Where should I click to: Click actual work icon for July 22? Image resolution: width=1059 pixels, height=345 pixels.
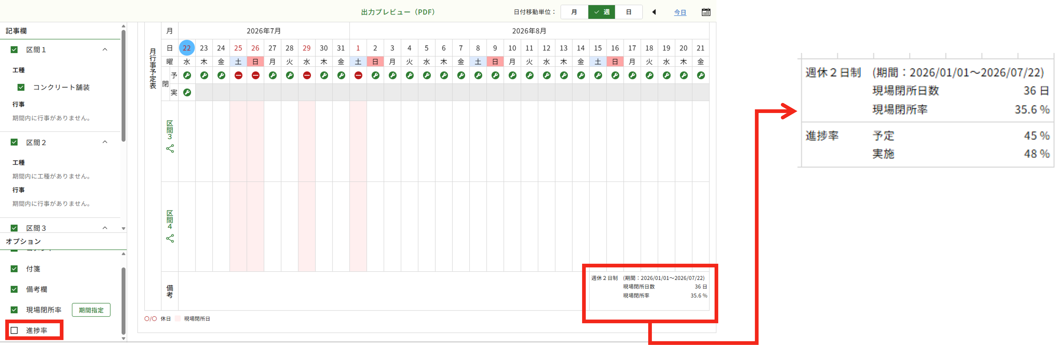[x=187, y=92]
